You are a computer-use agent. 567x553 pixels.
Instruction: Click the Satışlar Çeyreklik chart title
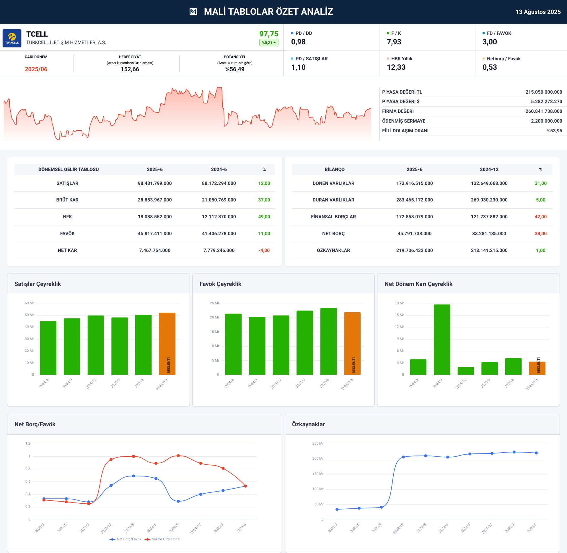[38, 284]
